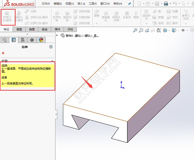Expand the 零件4 flyout tree arrow
Screen dimensions: 194x160
click(x=57, y=35)
